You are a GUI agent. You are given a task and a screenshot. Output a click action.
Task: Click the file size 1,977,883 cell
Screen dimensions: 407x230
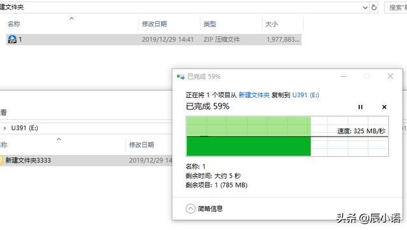283,39
